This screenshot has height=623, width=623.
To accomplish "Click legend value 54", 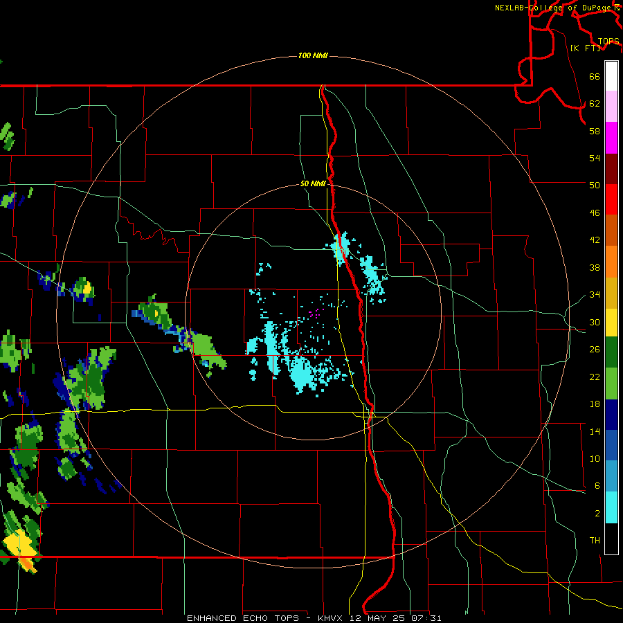I will pyautogui.click(x=595, y=158).
